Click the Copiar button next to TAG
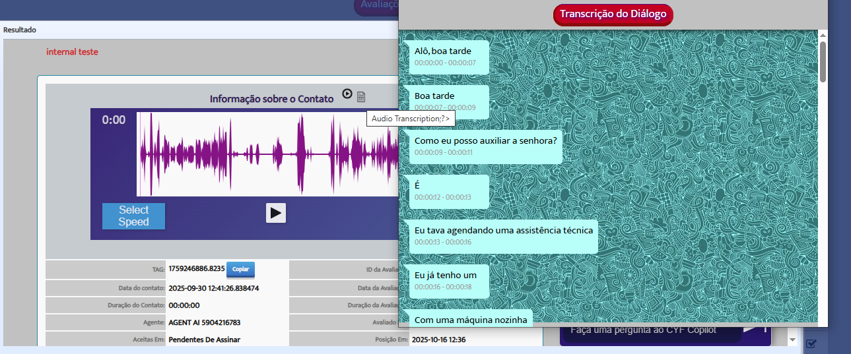Screen dimensions: 851x354 (x=240, y=270)
